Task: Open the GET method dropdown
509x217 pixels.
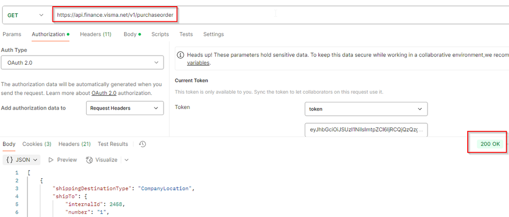Action: tap(25, 15)
